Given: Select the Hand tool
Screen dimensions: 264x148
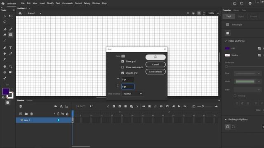Looking at the screenshot, I should [5, 67].
